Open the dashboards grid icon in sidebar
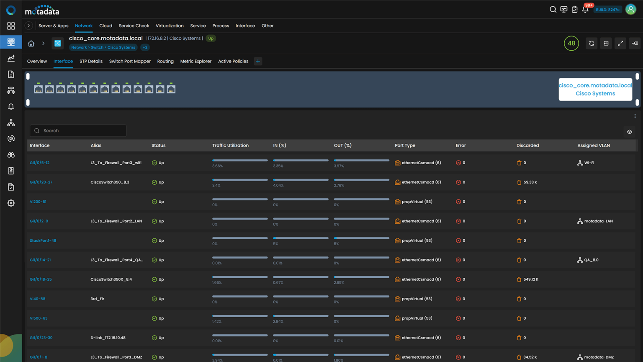This screenshot has width=643, height=362. tap(11, 26)
